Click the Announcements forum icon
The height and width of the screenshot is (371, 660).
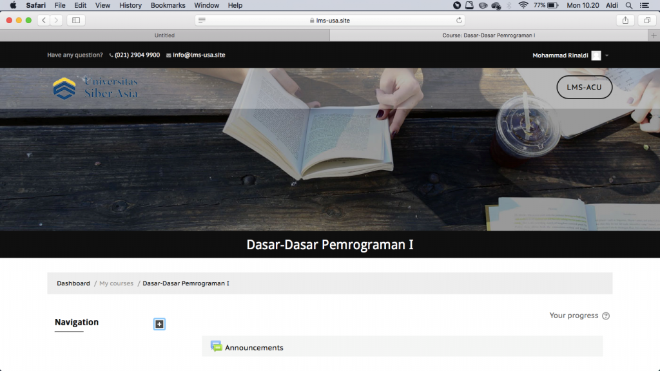point(217,347)
